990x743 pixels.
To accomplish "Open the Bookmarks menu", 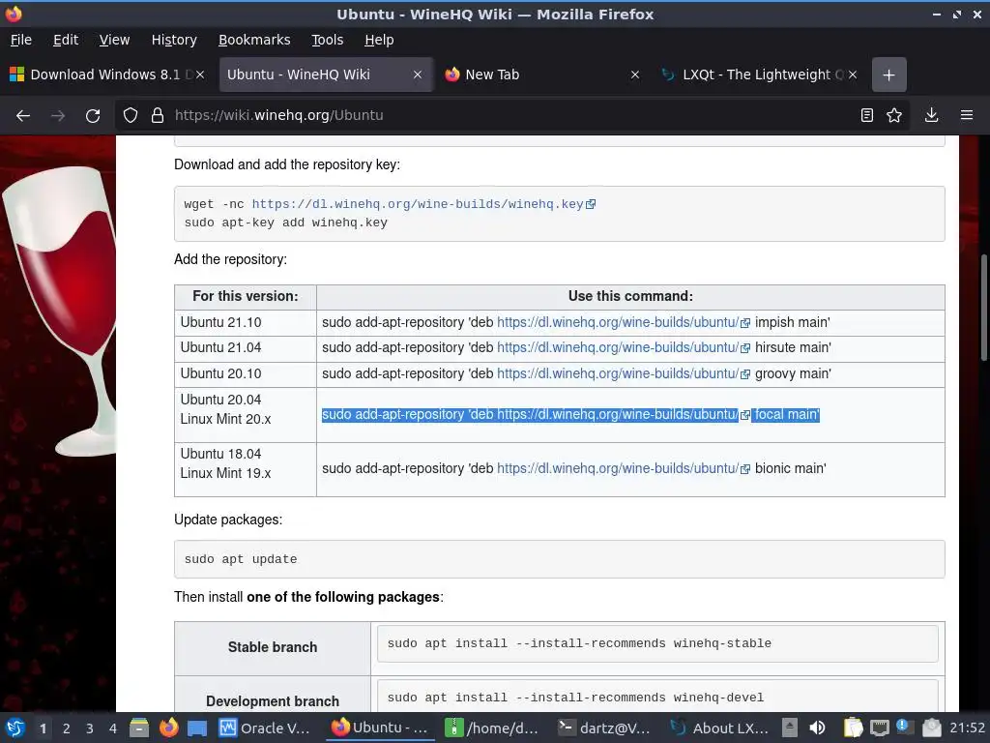I will [254, 40].
